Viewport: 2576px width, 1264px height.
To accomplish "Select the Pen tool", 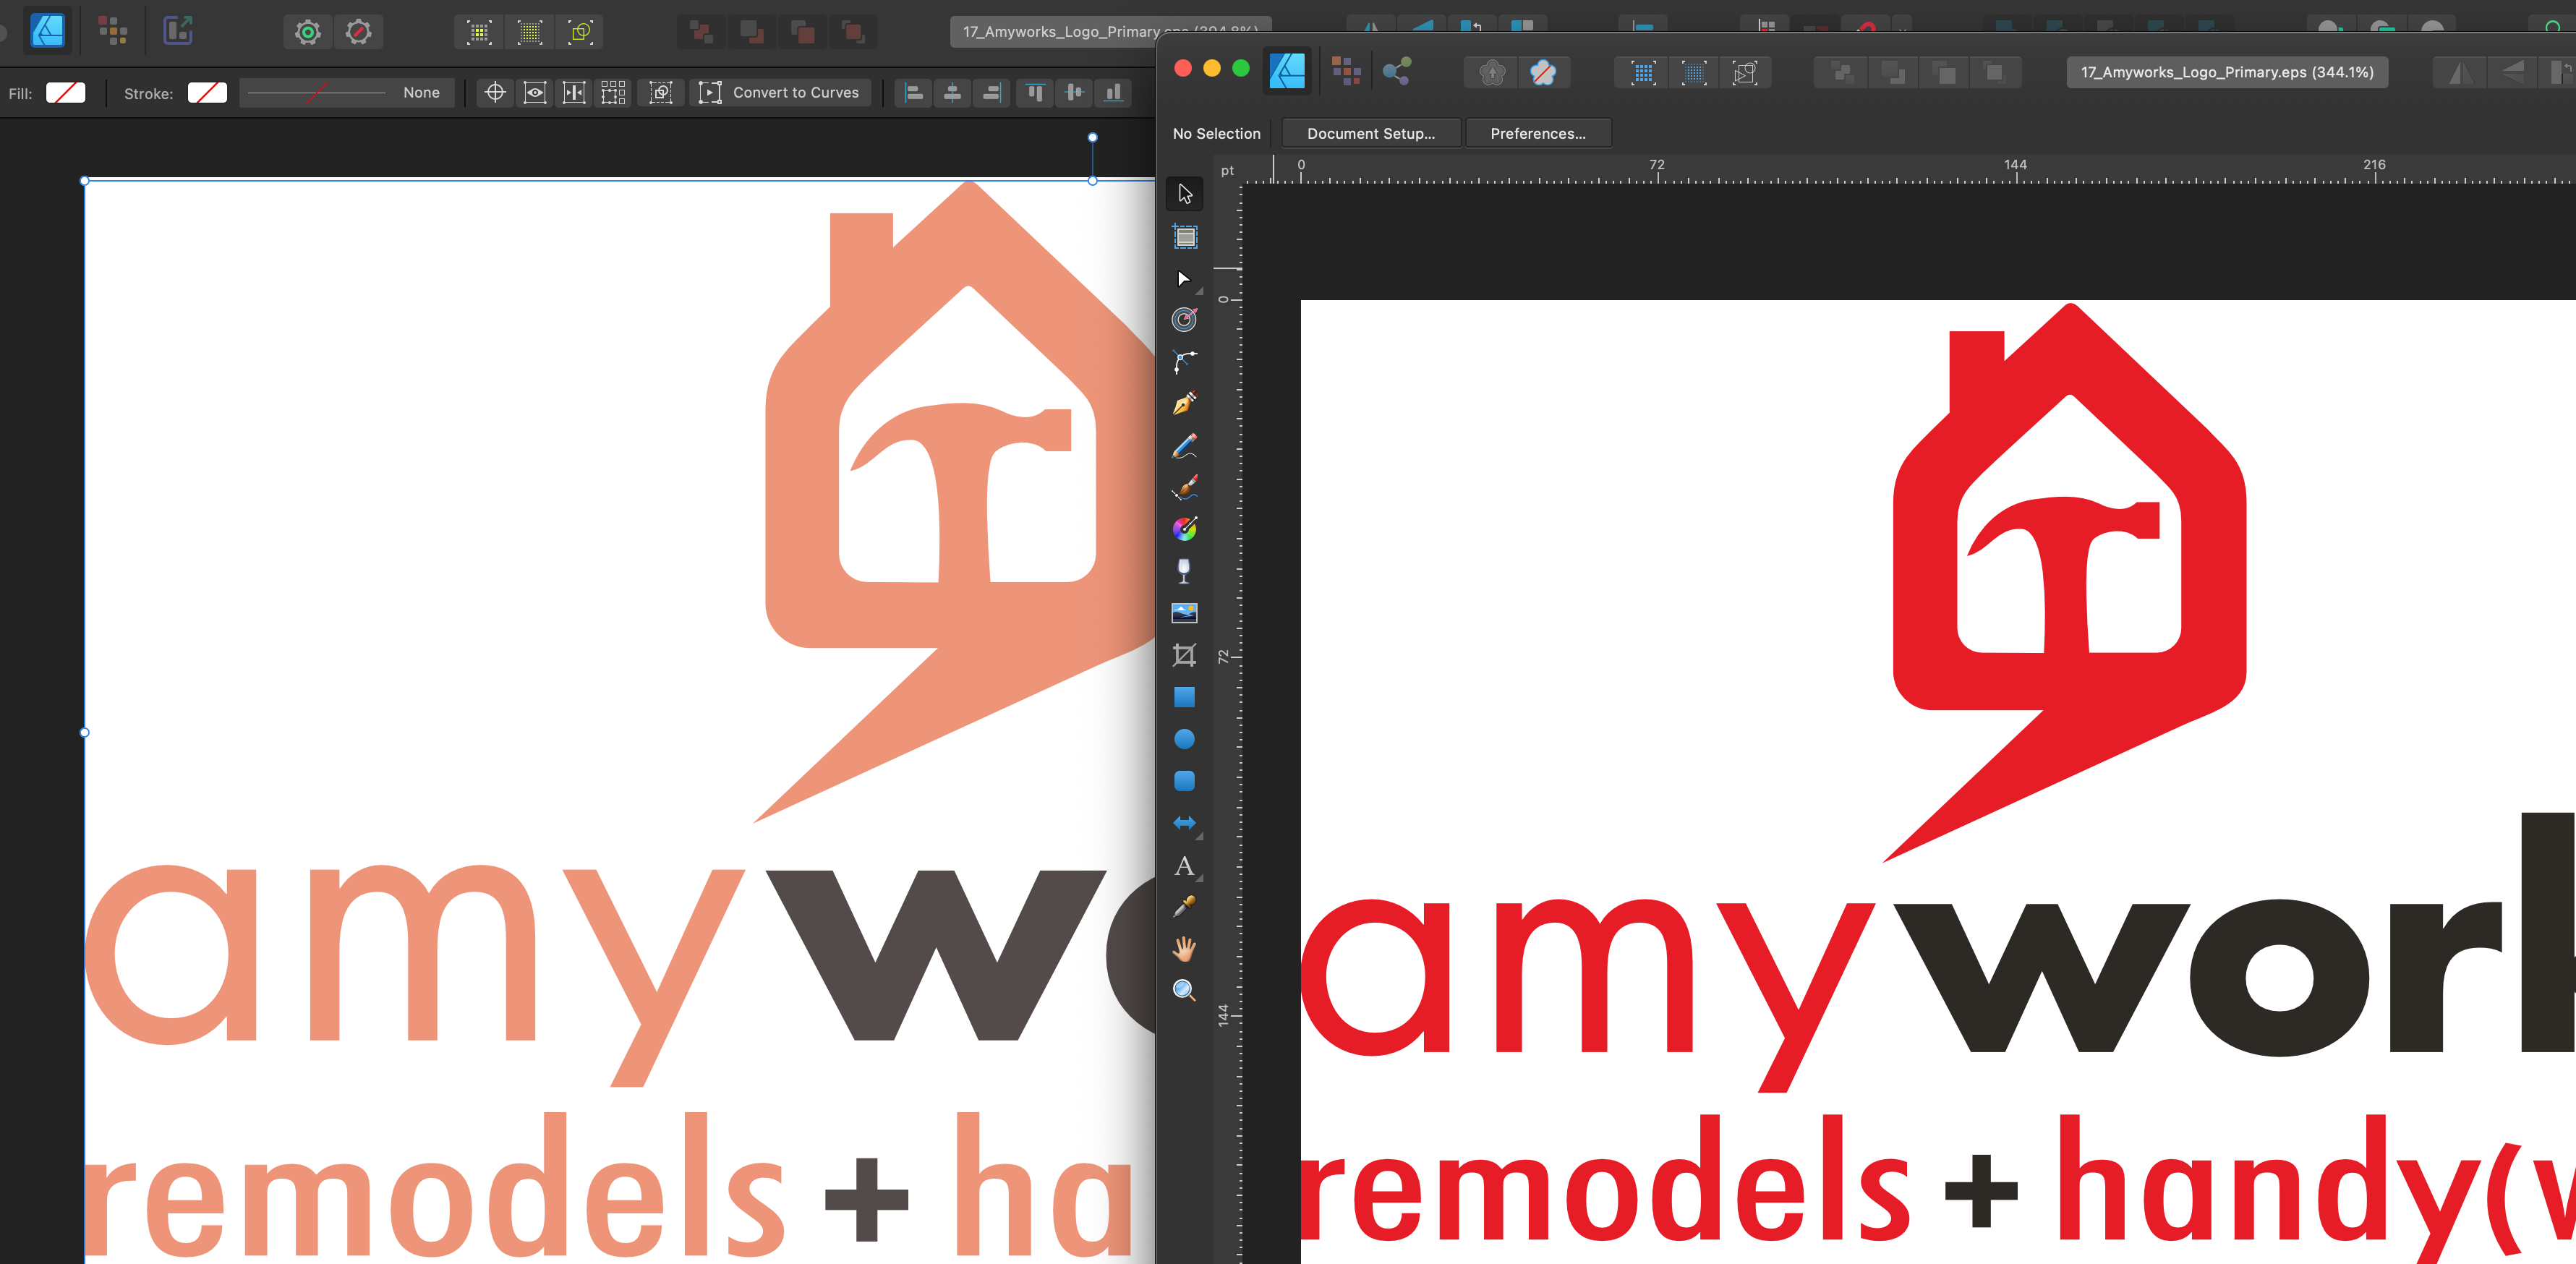I will (1185, 404).
